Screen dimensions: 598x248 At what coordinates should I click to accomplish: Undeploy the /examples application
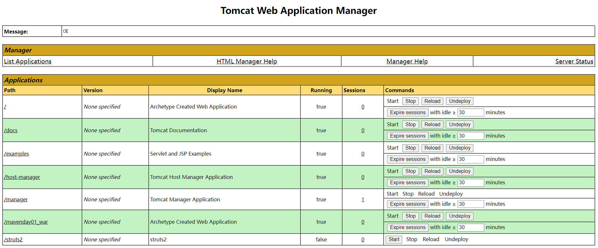(460, 148)
